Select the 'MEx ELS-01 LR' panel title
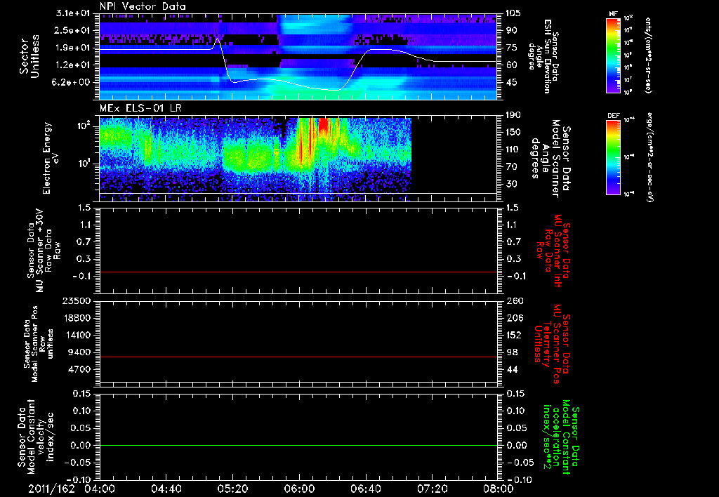 [x=140, y=109]
